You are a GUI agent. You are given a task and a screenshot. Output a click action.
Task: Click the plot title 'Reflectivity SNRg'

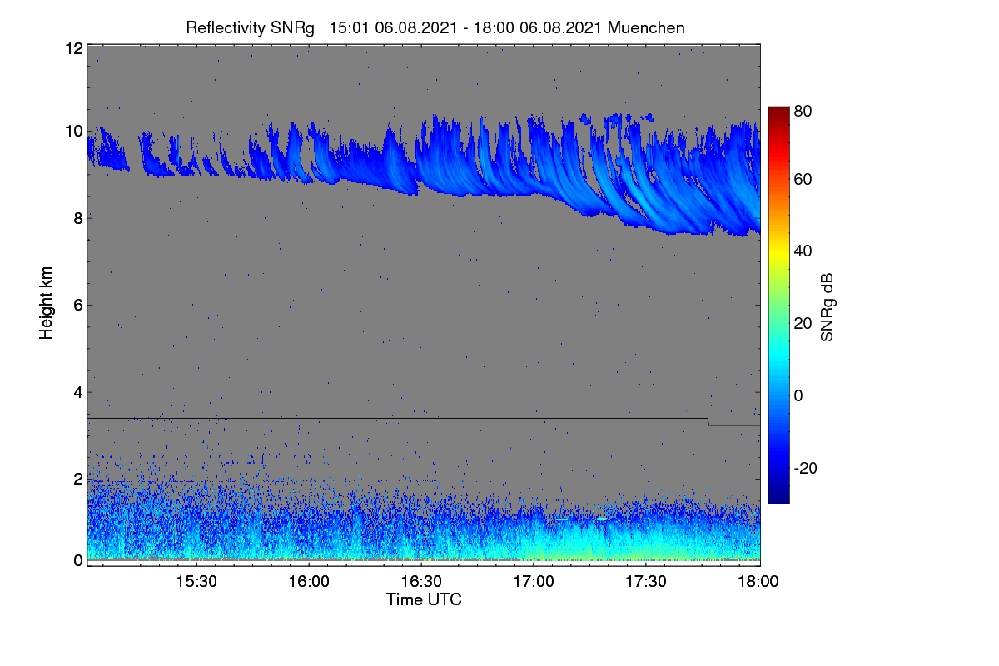tap(251, 27)
